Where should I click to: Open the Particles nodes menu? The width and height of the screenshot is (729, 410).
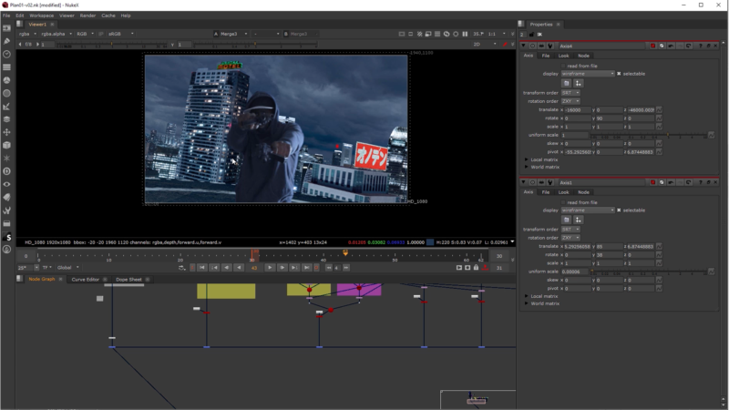point(6,159)
